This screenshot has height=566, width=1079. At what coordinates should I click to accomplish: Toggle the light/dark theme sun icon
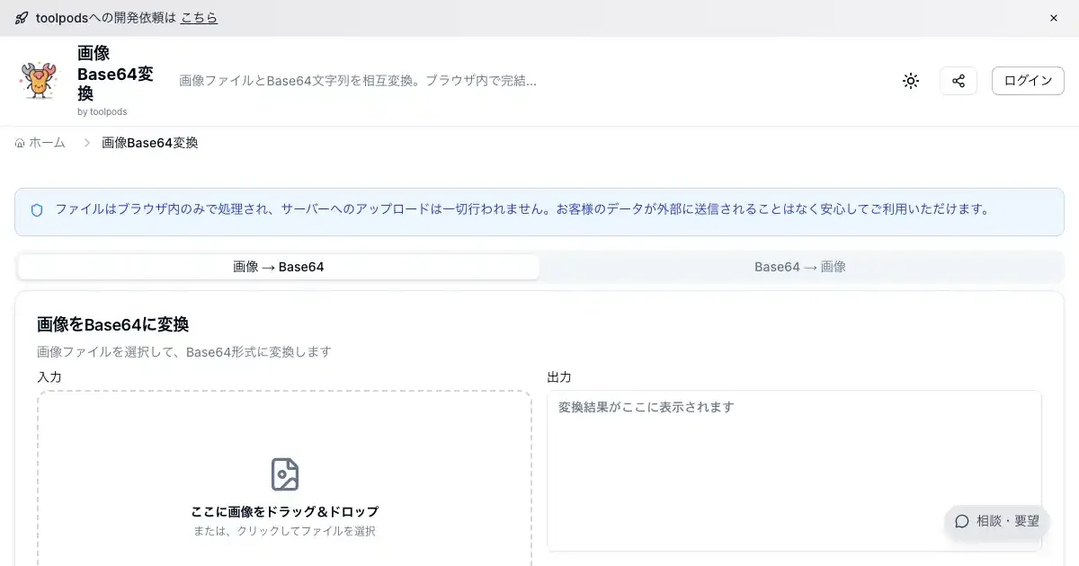coord(911,81)
